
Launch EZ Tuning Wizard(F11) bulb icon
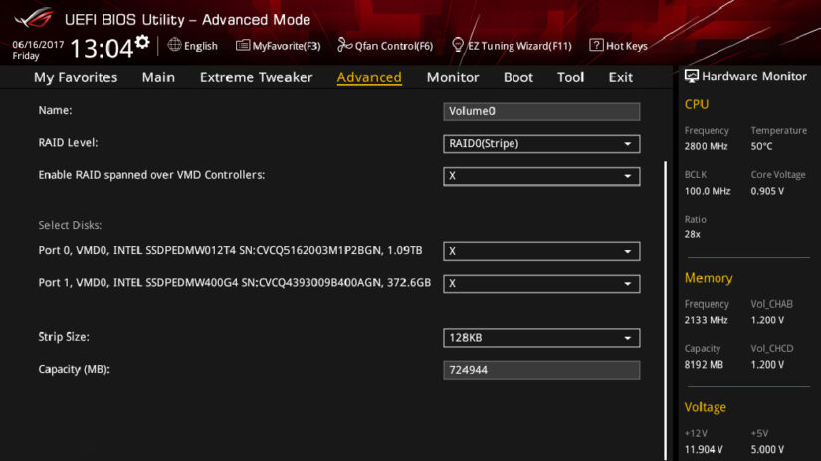458,45
